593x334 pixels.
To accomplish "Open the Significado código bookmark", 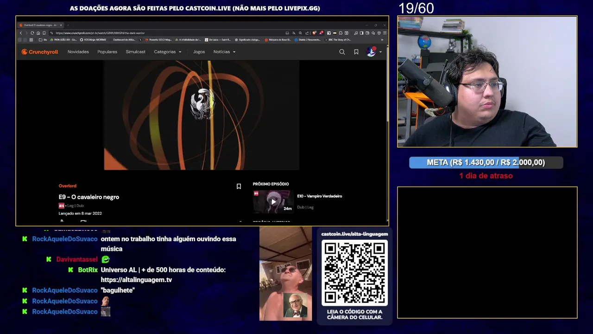I will click(247, 40).
